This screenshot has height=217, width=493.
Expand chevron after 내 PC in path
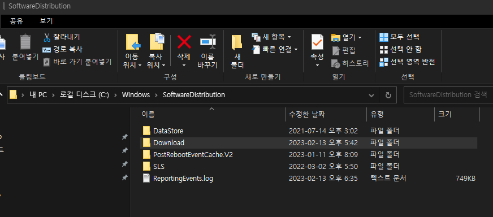pos(54,95)
